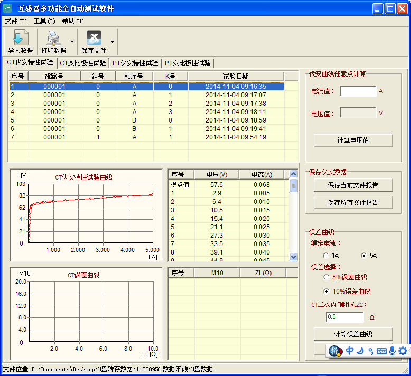Viewport: 411px width, 376px height.
Task: Select the 5%误差曲线 radio option
Action: coord(326,277)
